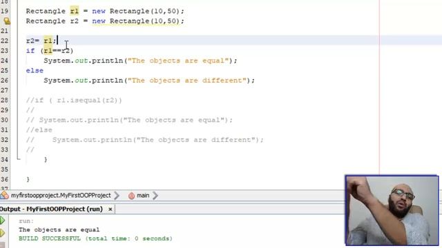This screenshot has width=442, height=248.
Task: Click the commented println "different" line 32
Action: pyautogui.click(x=144, y=140)
